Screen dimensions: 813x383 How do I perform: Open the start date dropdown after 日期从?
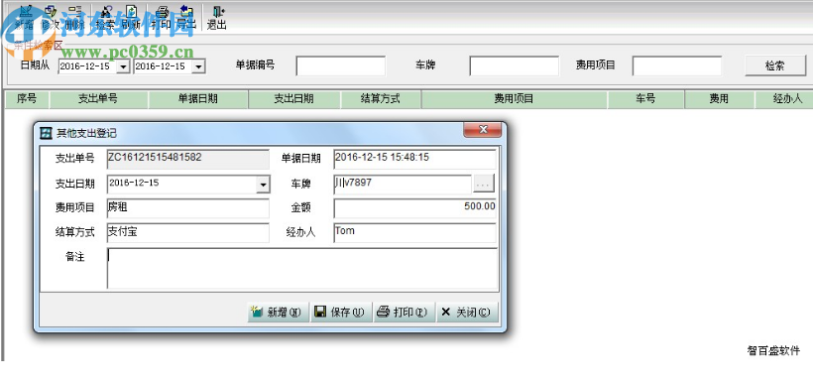point(123,66)
